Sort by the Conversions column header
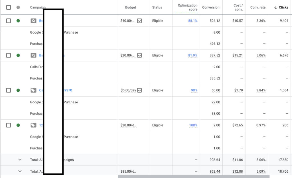 tap(211, 7)
